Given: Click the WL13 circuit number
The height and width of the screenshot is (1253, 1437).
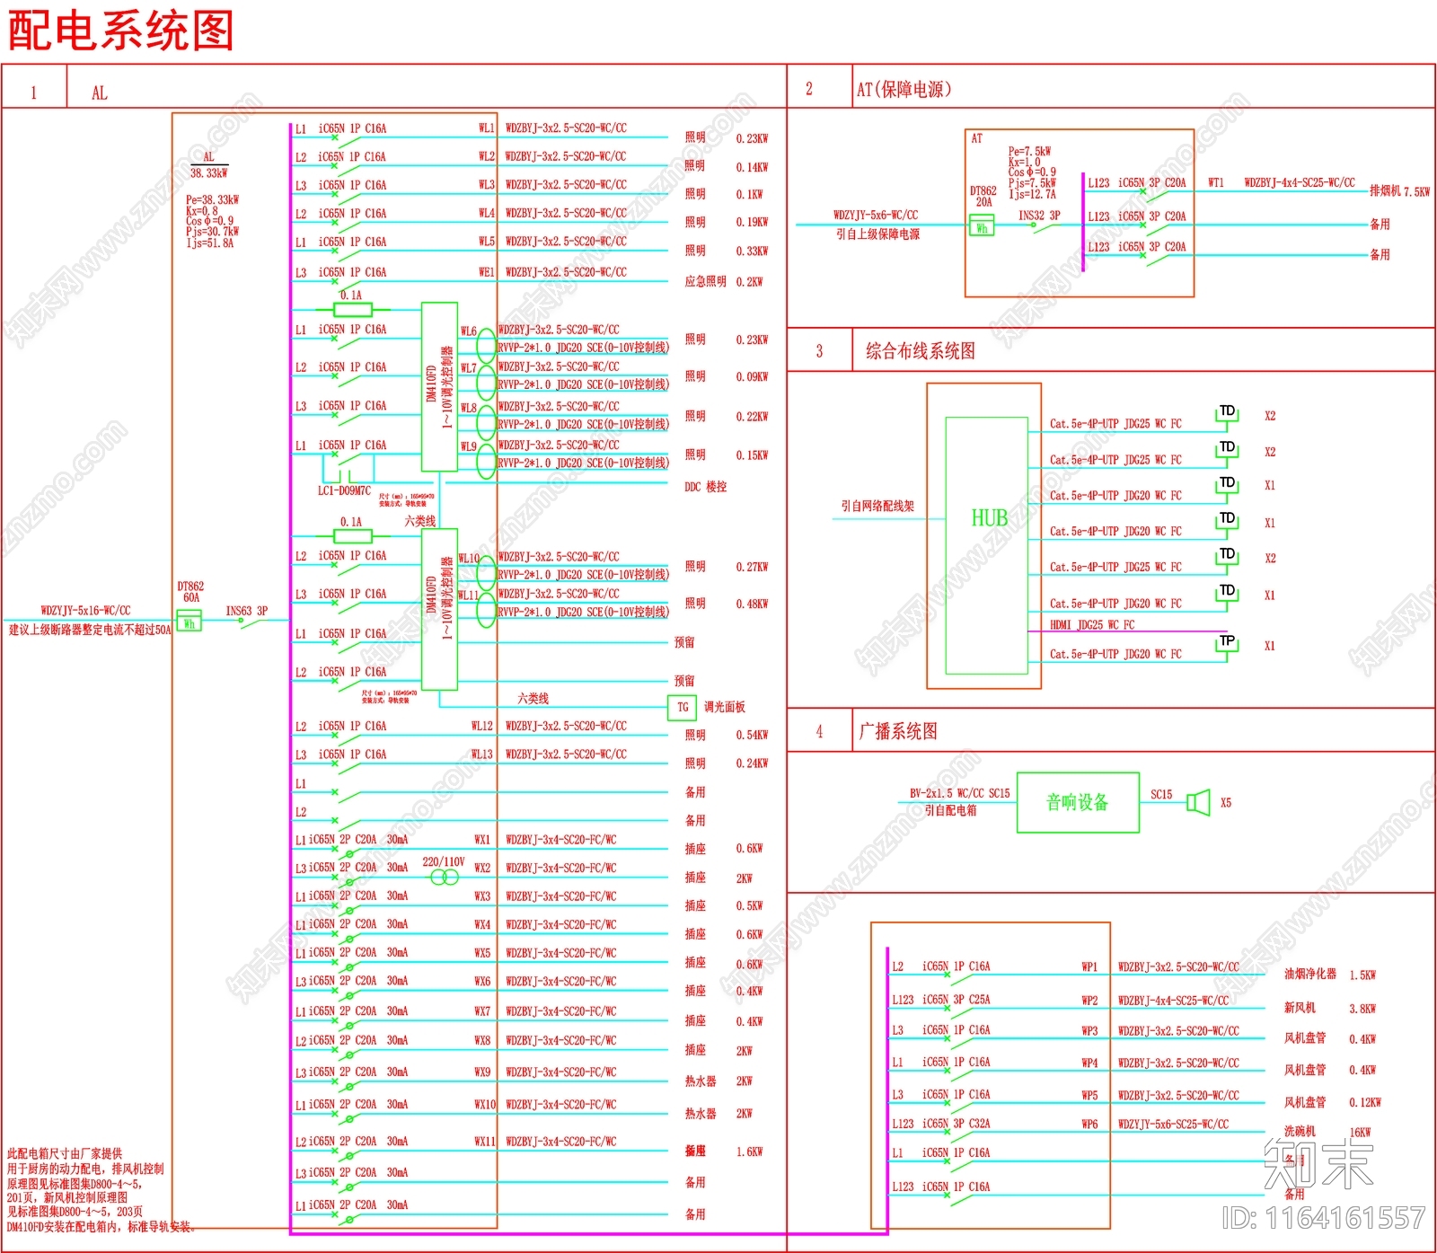Looking at the screenshot, I should point(482,754).
